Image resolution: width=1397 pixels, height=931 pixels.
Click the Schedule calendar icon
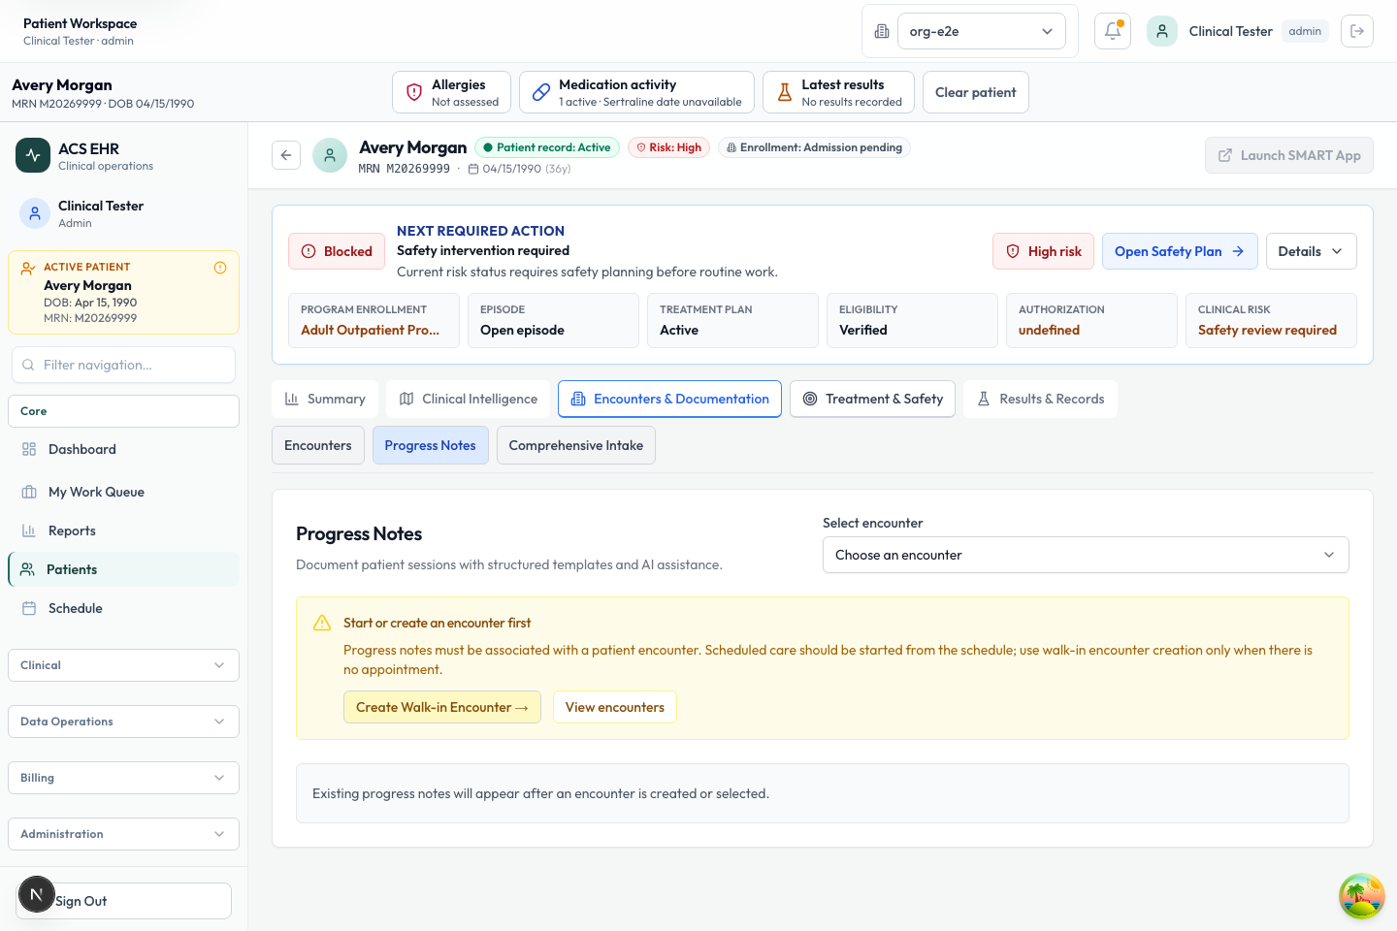pyautogui.click(x=29, y=608)
